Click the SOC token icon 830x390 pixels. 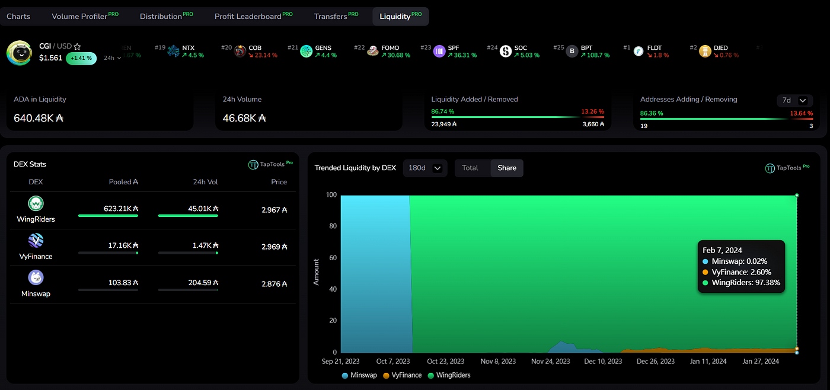coord(506,51)
